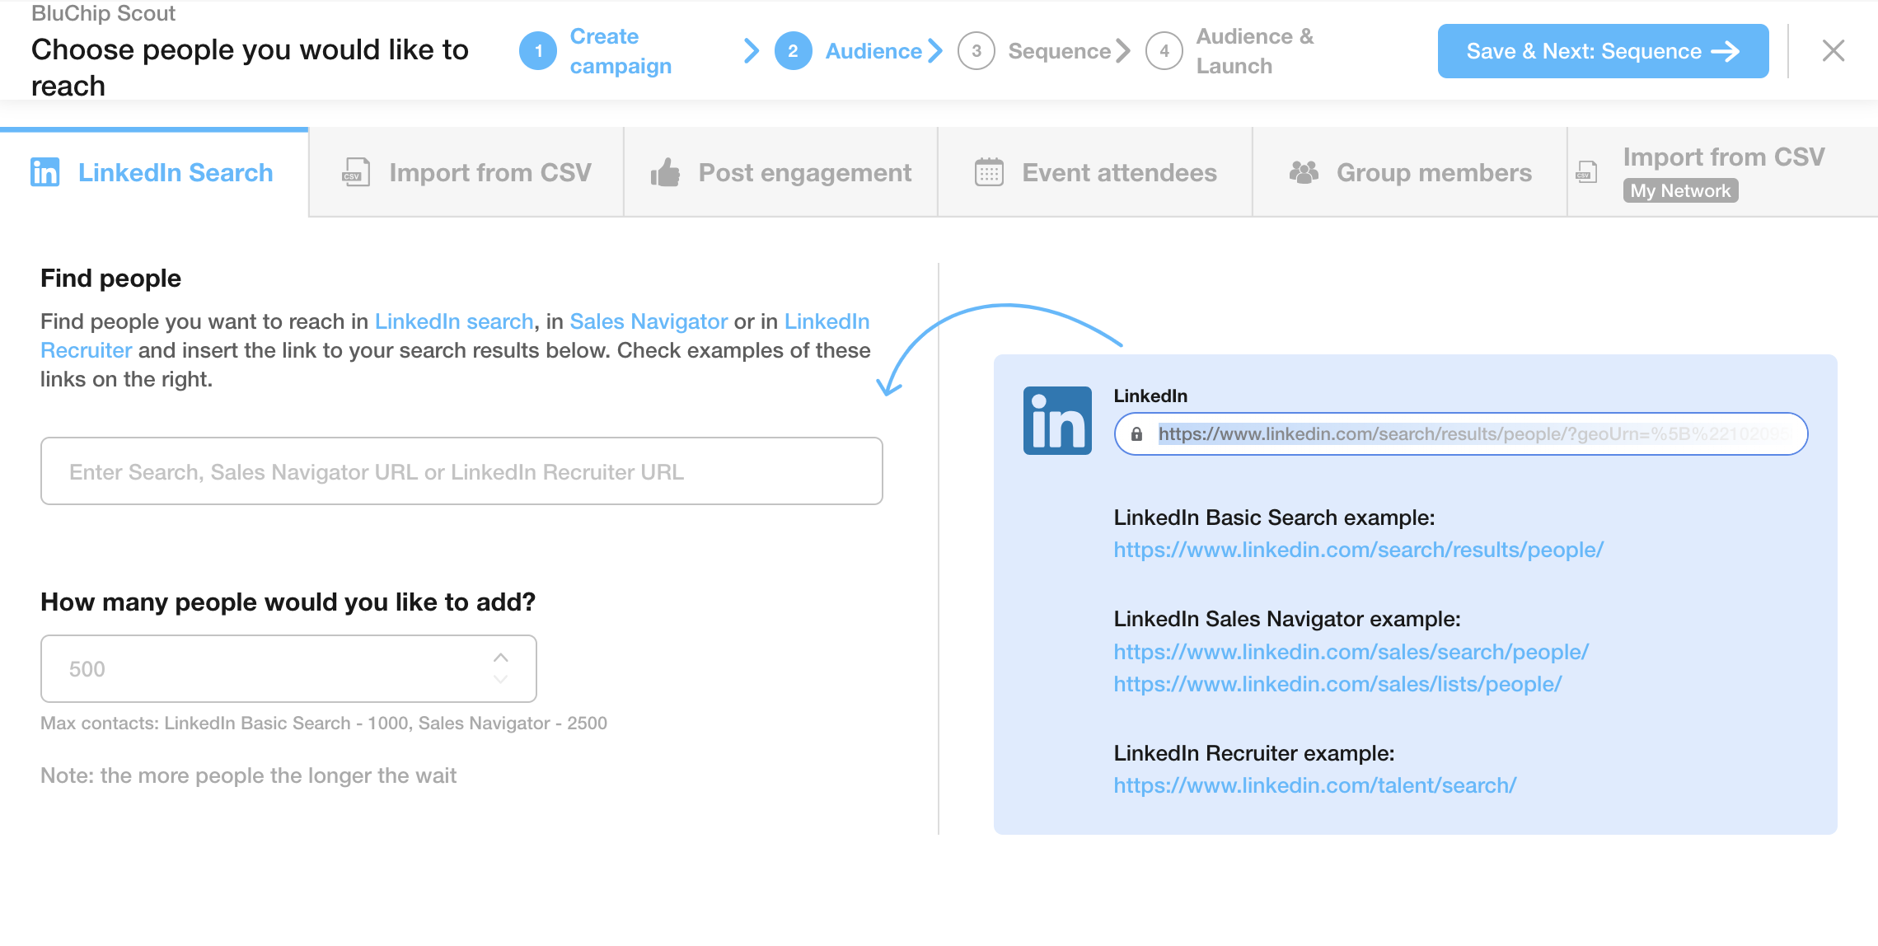Select the Event attendees tab
Image resolution: width=1878 pixels, height=946 pixels.
[1095, 172]
